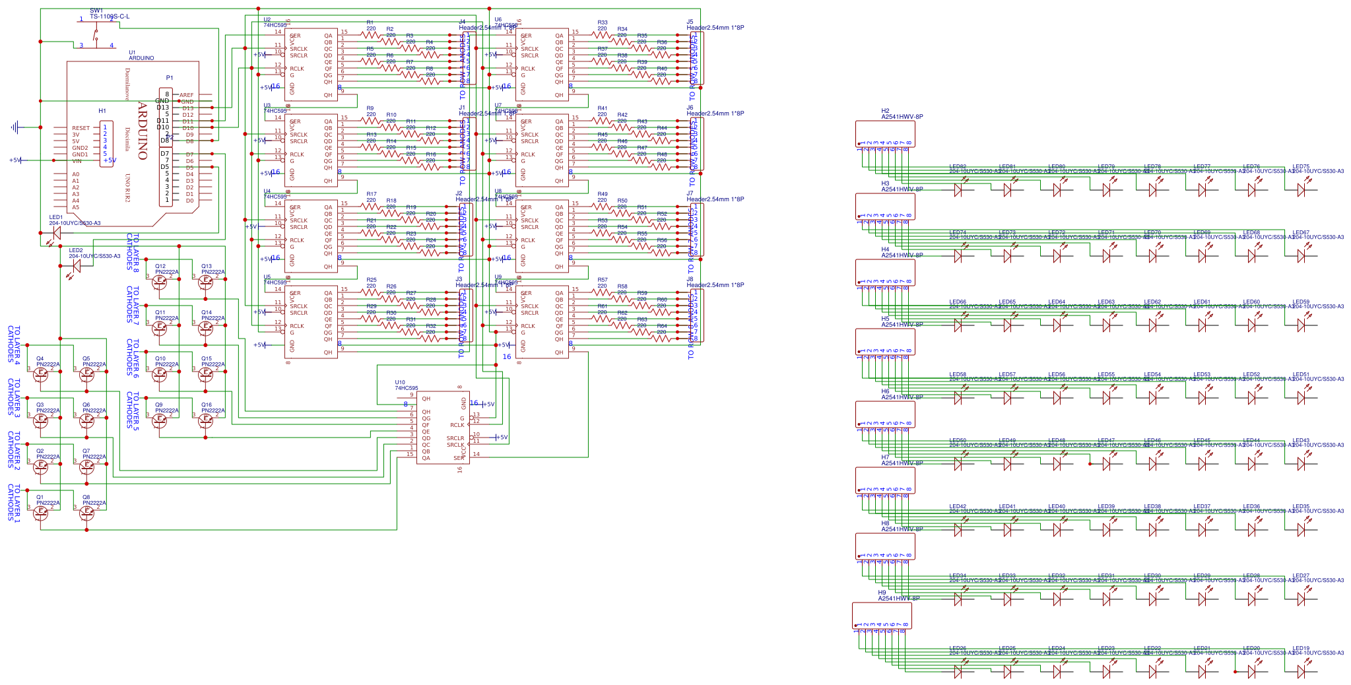
Task: Select the U9 74HC595 chip body
Action: tap(542, 322)
